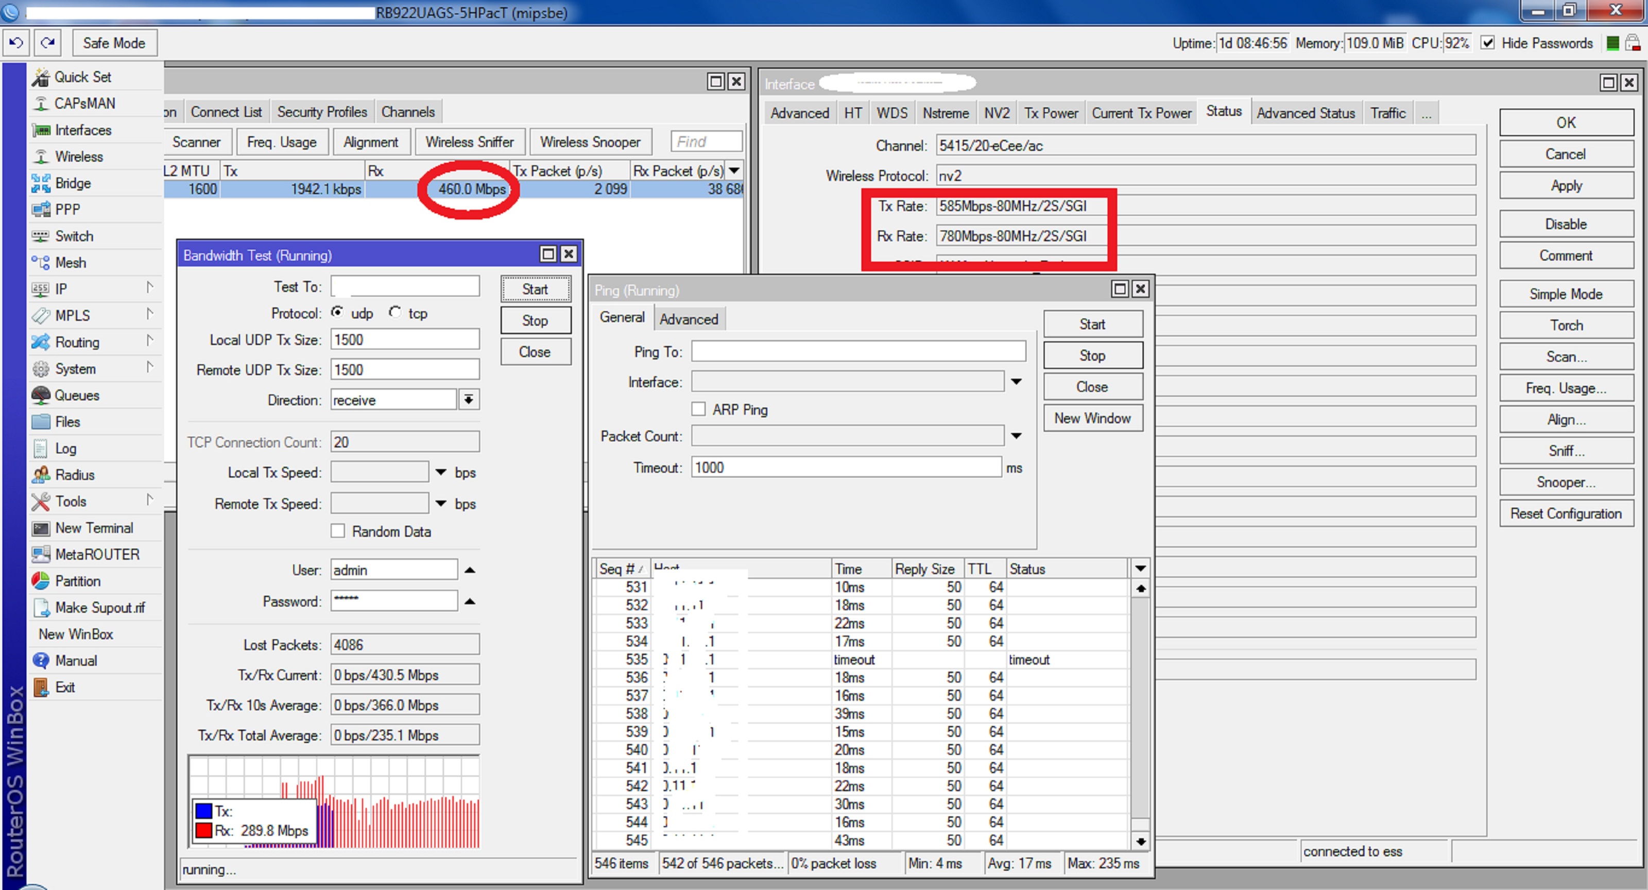1648x890 pixels.
Task: Click the Torch button
Action: pos(1566,325)
